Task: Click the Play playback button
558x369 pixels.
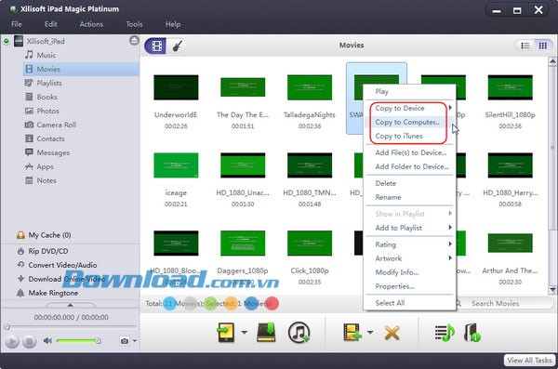Action: tap(12, 341)
